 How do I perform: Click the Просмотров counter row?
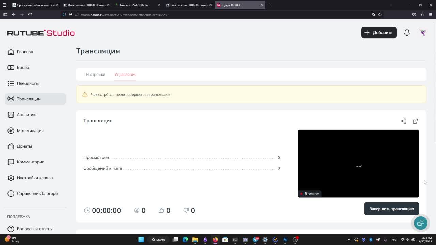pyautogui.click(x=182, y=157)
